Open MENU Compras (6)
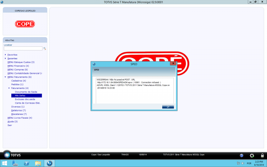This screenshot has width=267, height=167. click(18, 70)
